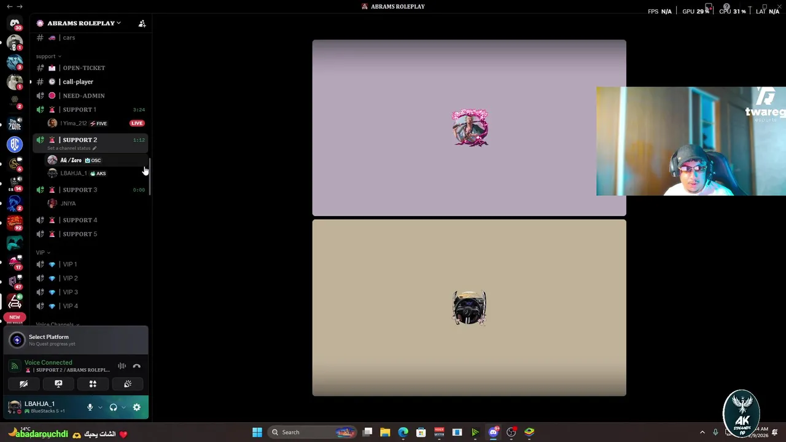This screenshot has height=442, width=786.
Task: Open microphone input options arrow
Action: 99,407
